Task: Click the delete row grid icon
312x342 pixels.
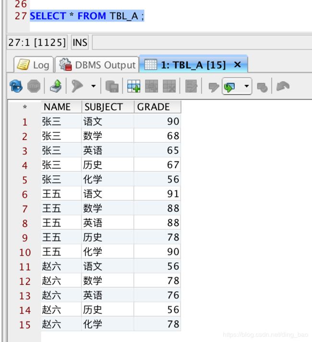Action: pyautogui.click(x=169, y=86)
